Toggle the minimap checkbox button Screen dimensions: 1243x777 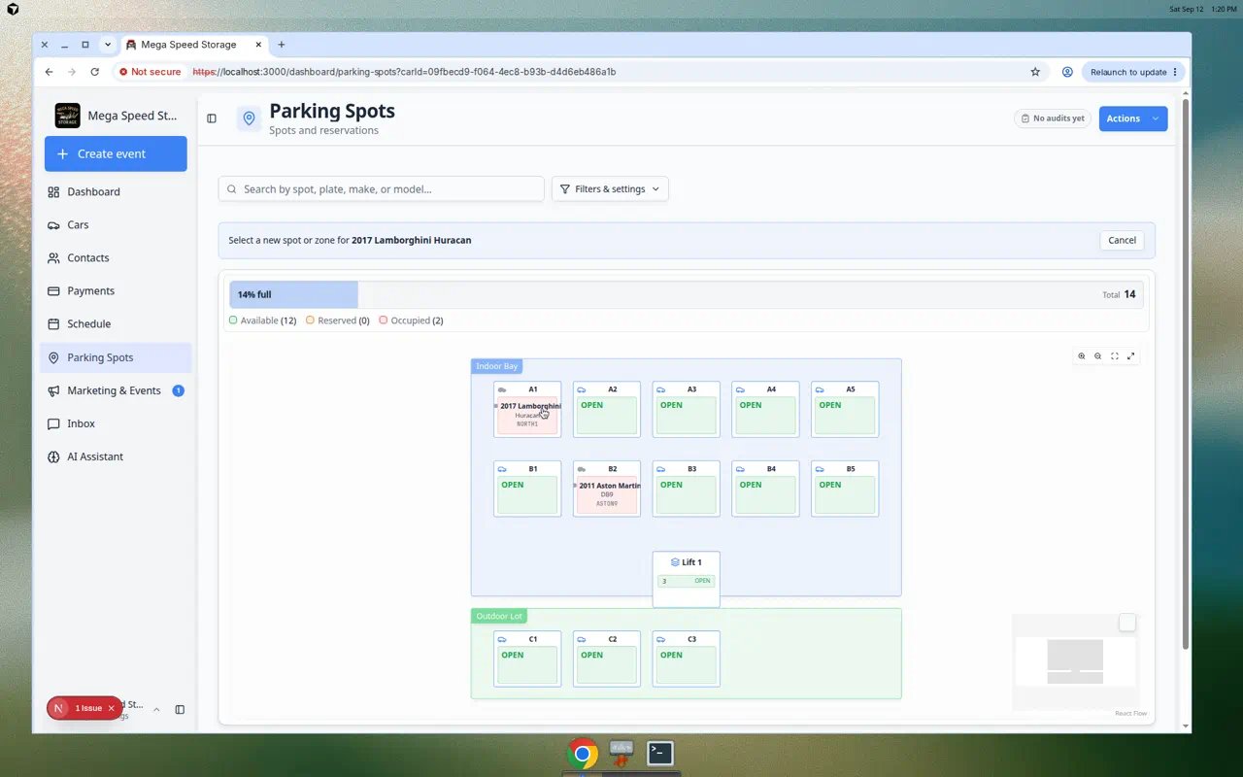point(1126,623)
